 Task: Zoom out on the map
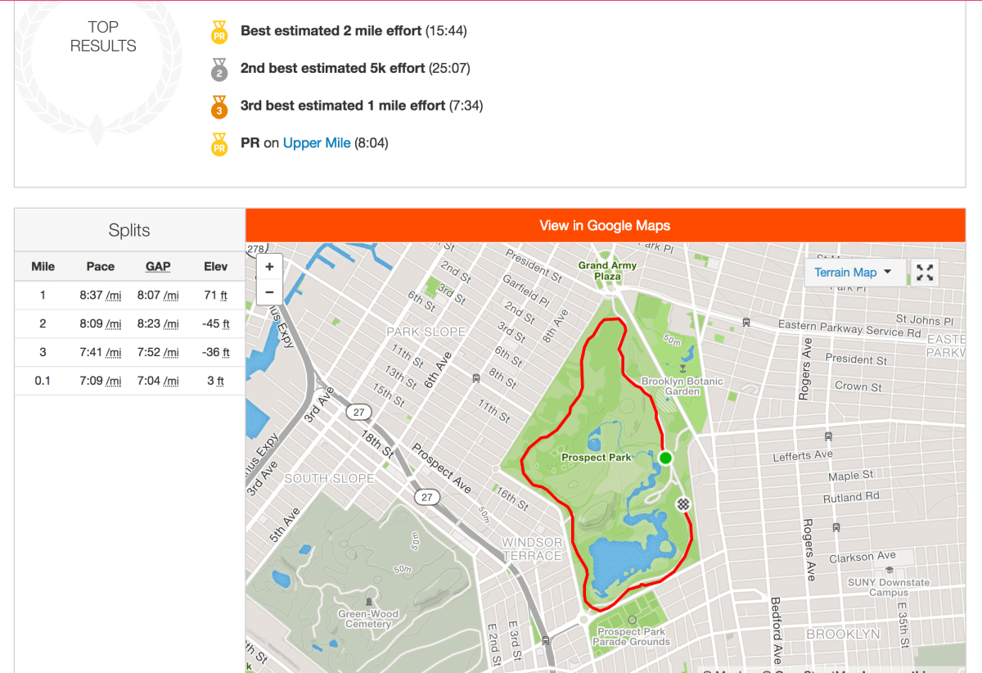(x=269, y=291)
